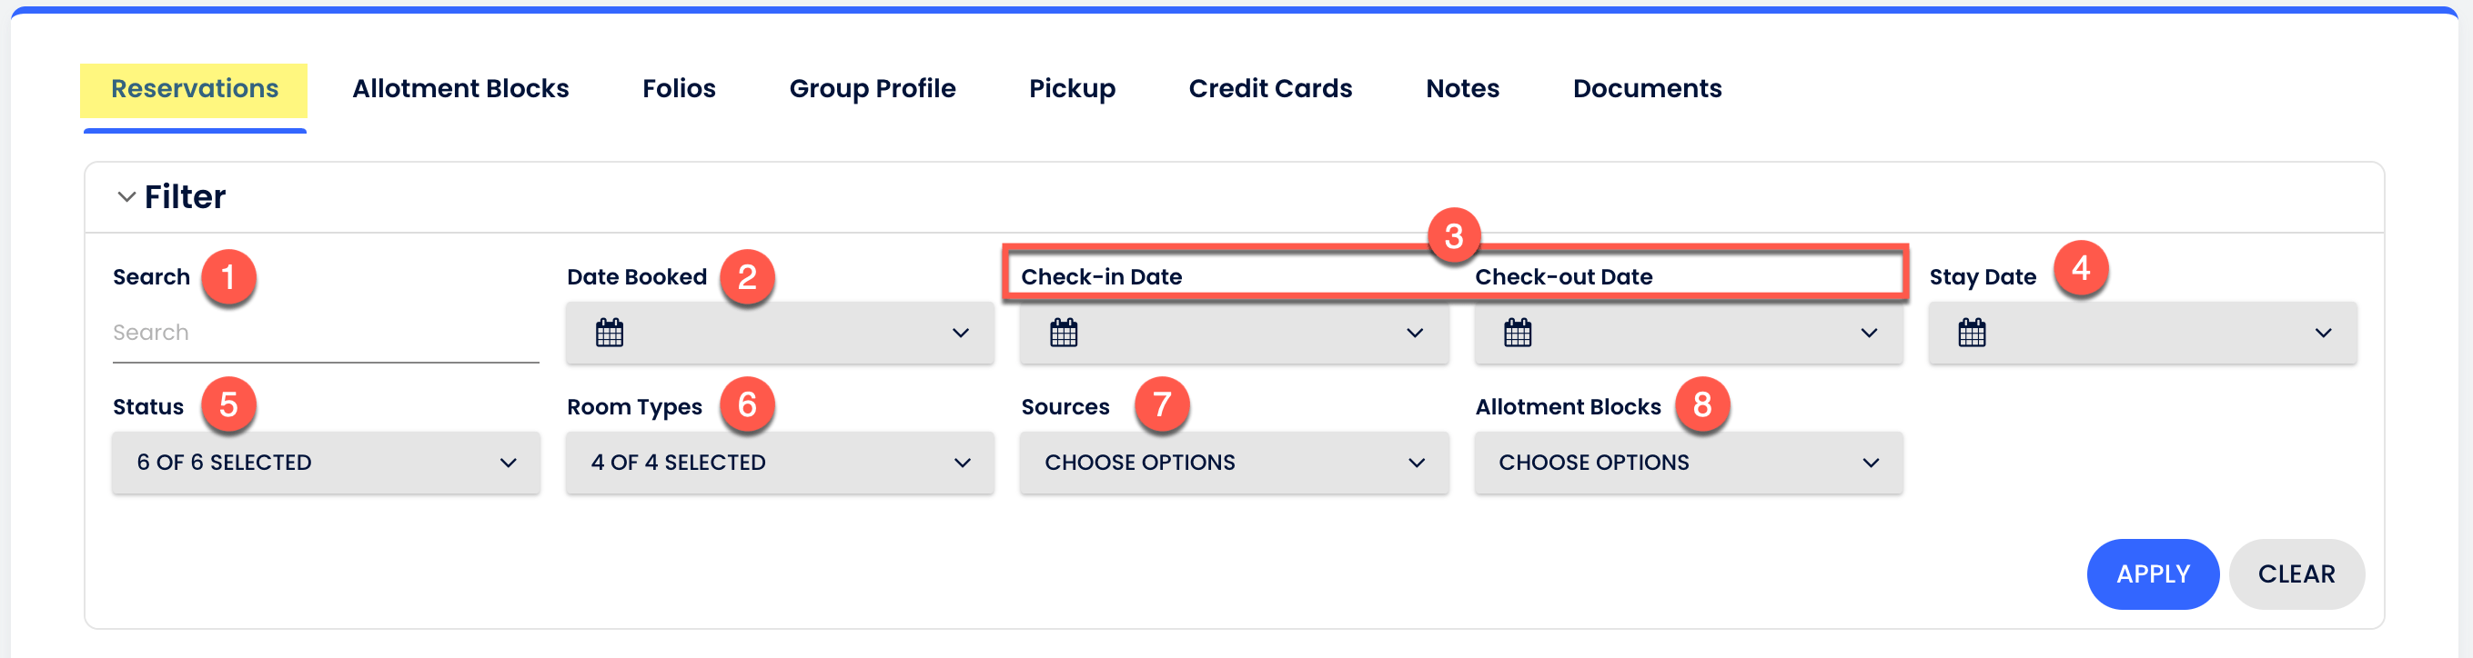
Task: Open the Status dropdown showing 6 of 6 selected
Action: tap(325, 463)
